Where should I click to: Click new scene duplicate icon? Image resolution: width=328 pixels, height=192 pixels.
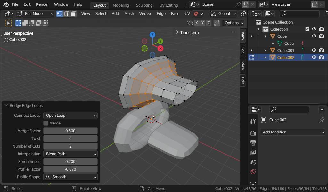click(245, 4)
